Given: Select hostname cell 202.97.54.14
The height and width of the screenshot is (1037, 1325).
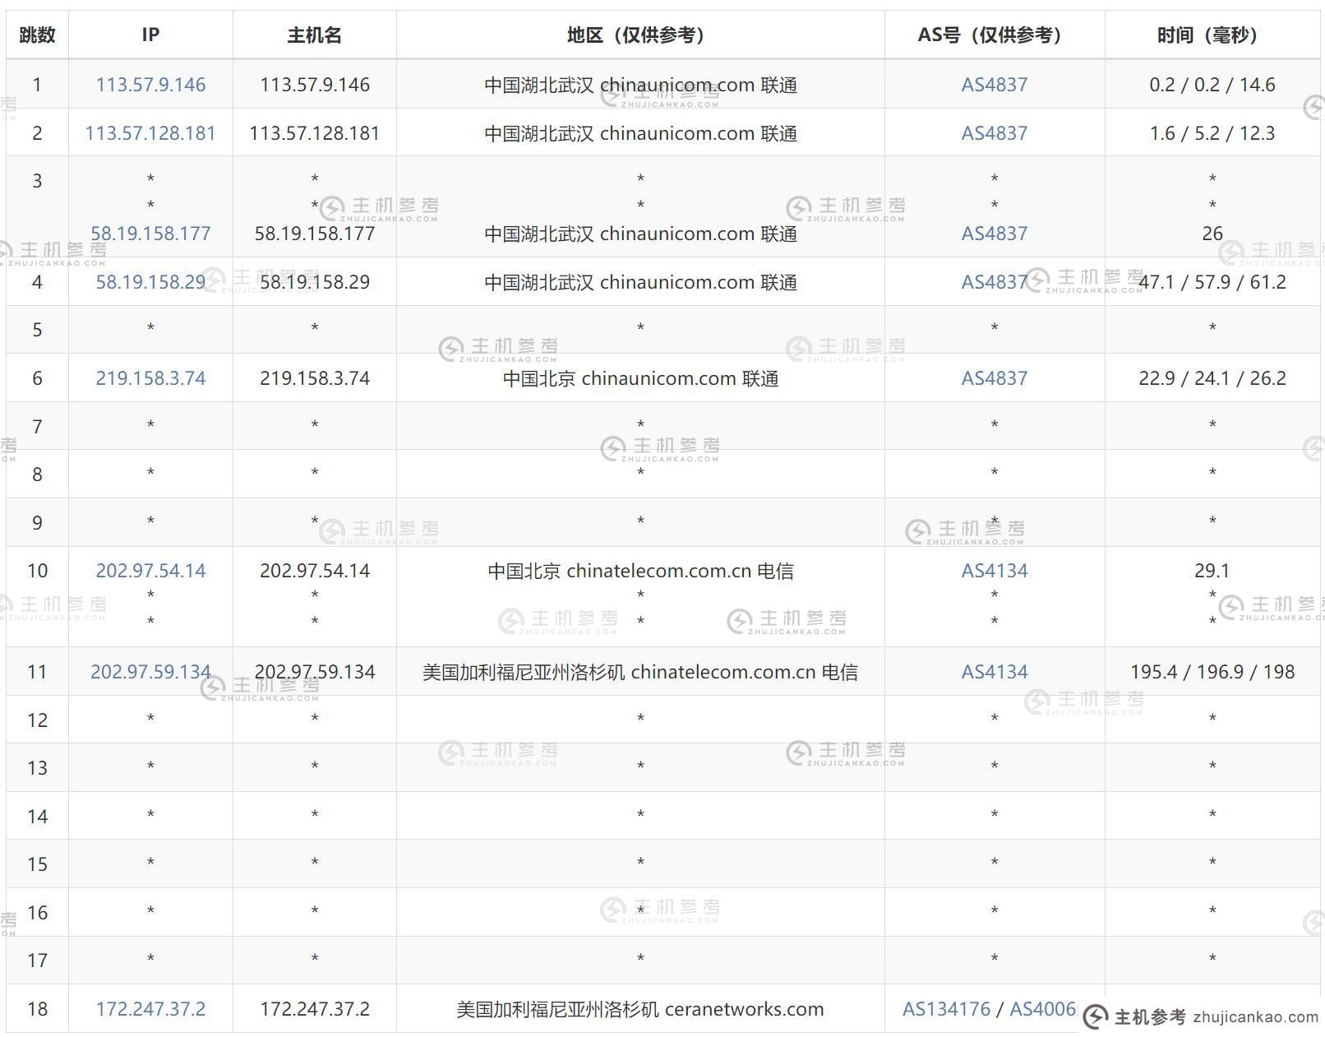Looking at the screenshot, I should (x=315, y=571).
